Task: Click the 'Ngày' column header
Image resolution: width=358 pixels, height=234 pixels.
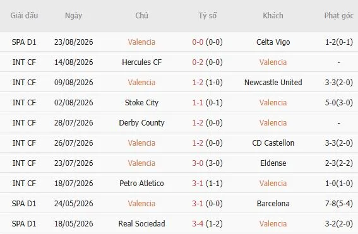Action: coord(73,16)
